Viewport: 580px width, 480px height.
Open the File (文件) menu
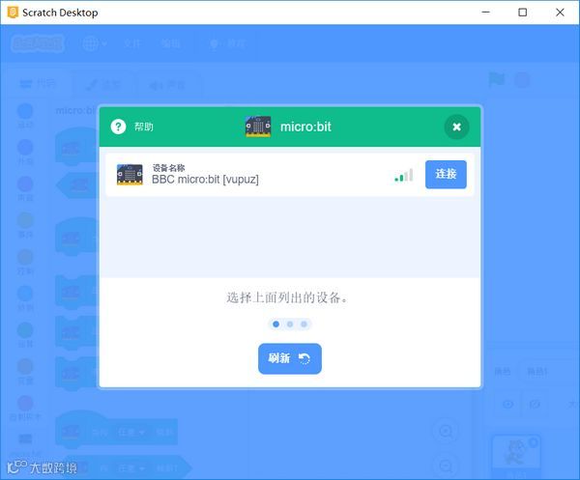(132, 44)
